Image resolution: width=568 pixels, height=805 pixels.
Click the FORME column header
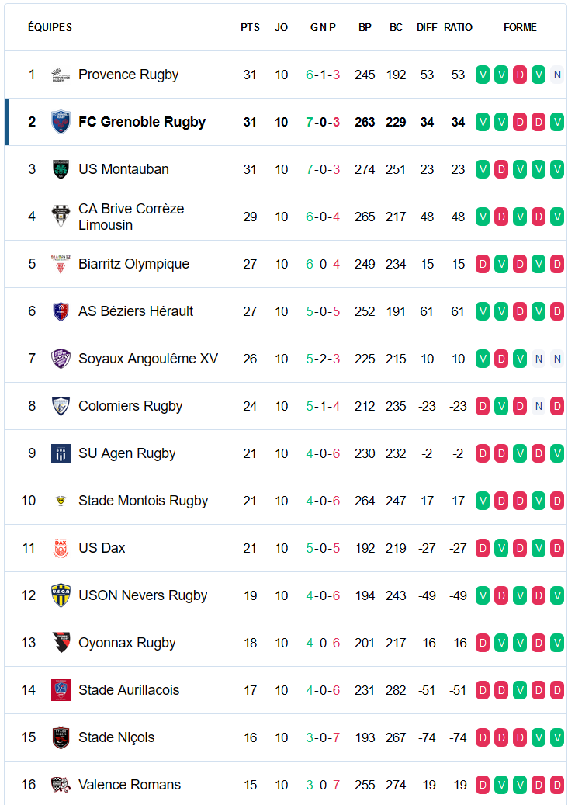(x=520, y=27)
